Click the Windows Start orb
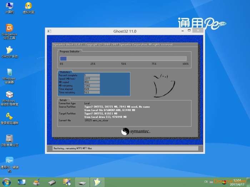The image size is (250, 187). tap(6, 182)
